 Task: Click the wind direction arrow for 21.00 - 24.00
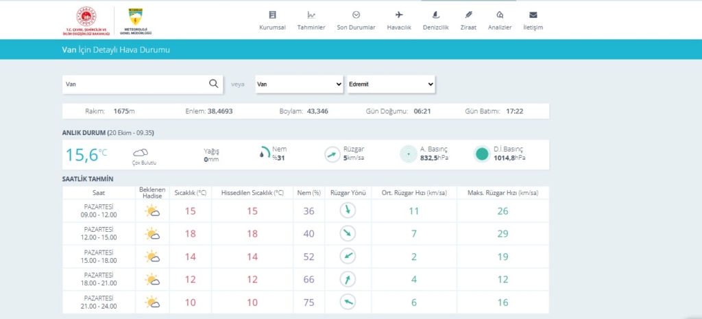tap(348, 302)
